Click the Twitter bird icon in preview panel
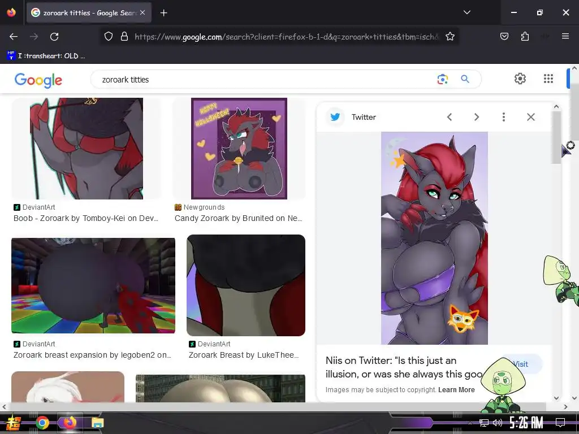The height and width of the screenshot is (434, 579). click(x=335, y=117)
